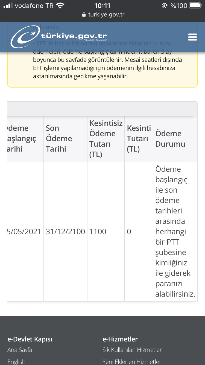The image size is (205, 365).
Task: Select the Kesinti Tutarı column header
Action: (139, 139)
